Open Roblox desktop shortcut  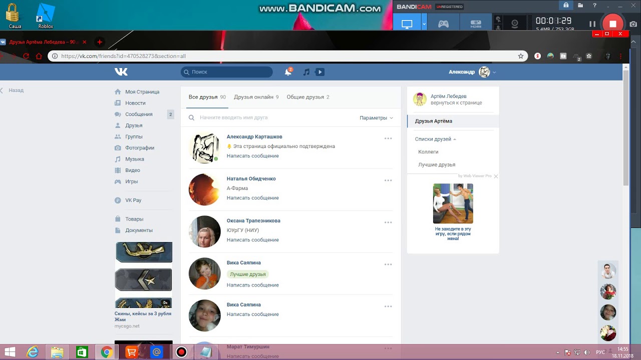tap(46, 16)
